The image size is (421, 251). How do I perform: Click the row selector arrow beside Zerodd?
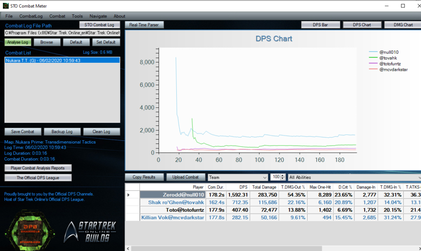[x=128, y=195]
